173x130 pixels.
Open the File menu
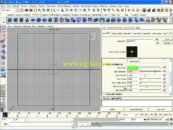pyautogui.click(x=3, y=6)
